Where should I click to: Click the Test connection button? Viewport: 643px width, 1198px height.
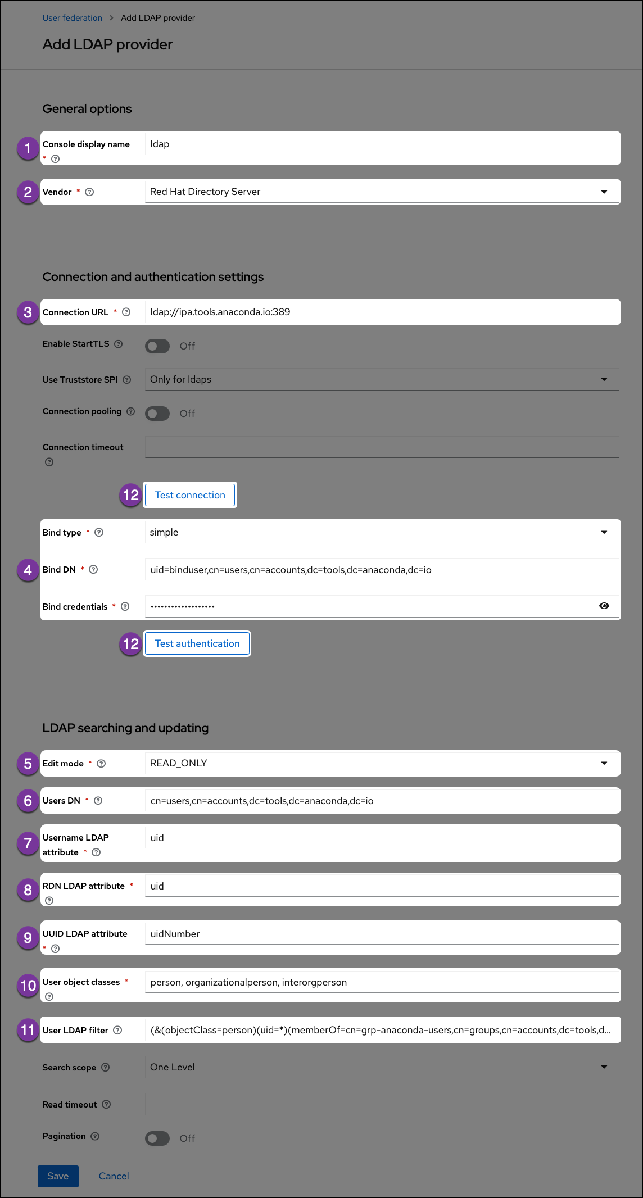pyautogui.click(x=190, y=495)
